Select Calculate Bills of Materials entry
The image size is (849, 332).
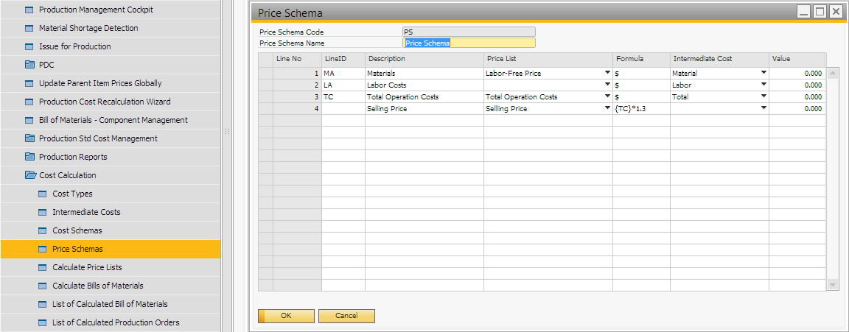click(x=97, y=286)
